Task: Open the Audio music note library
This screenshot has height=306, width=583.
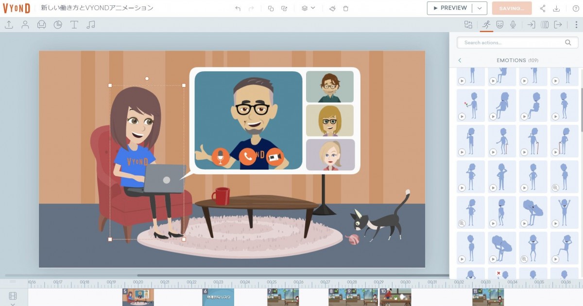Action: coord(91,25)
